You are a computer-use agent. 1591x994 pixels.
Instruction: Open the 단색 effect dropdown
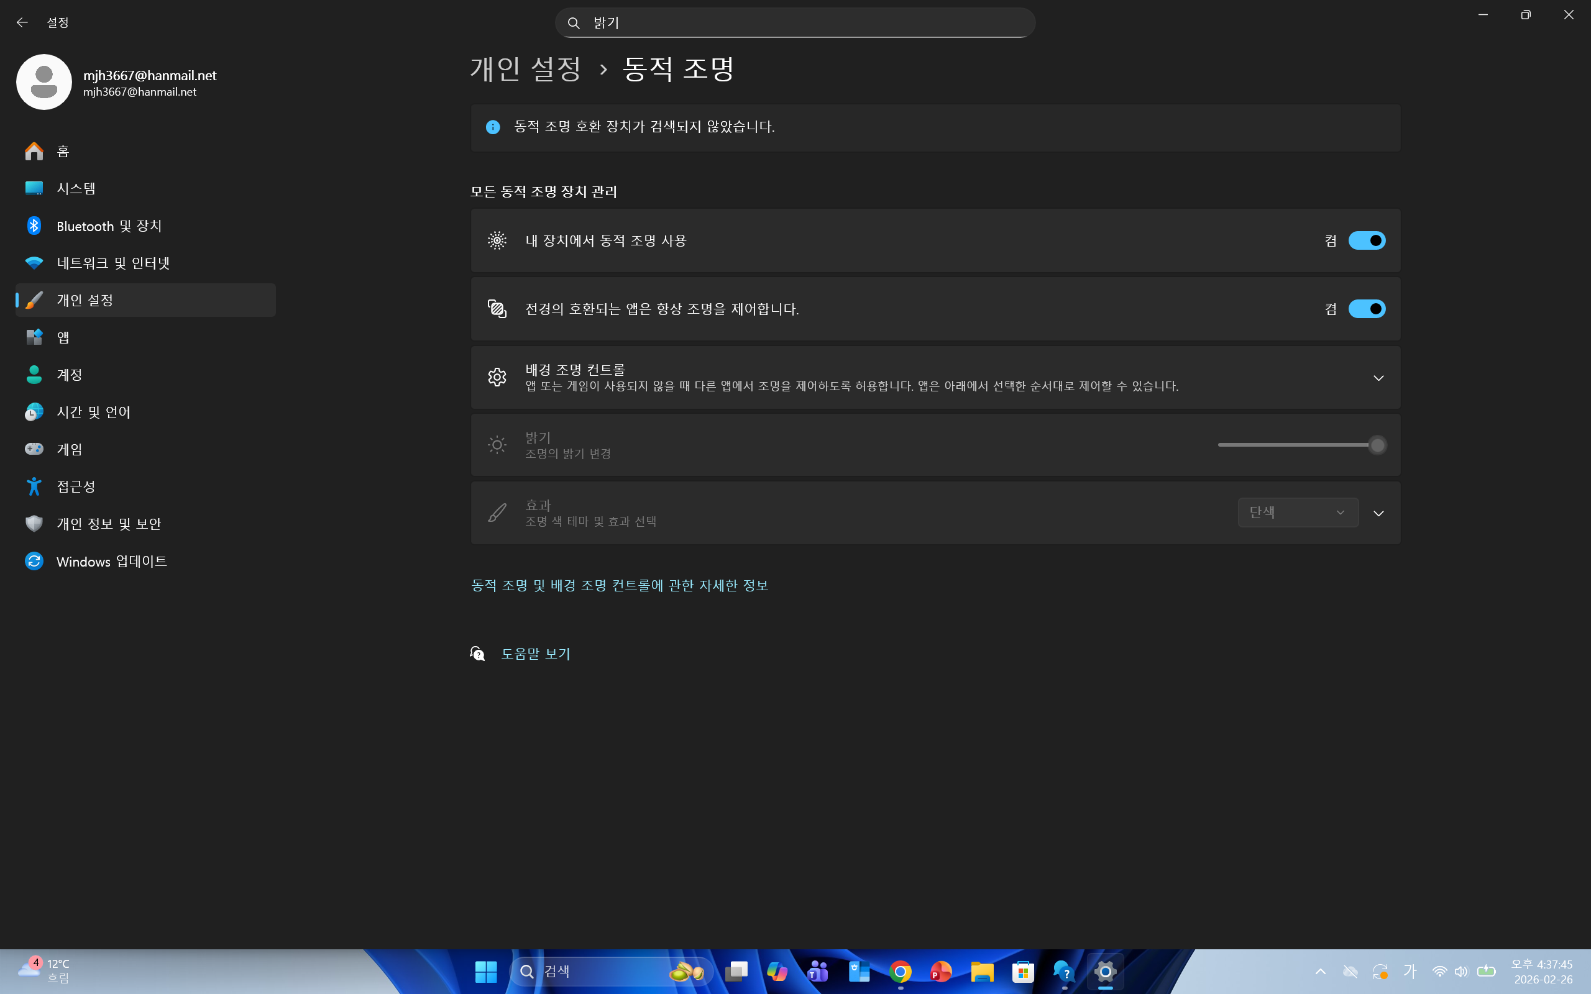(1297, 512)
